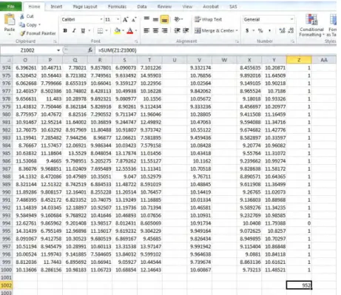Set top vertical alignment

coord(146,19)
